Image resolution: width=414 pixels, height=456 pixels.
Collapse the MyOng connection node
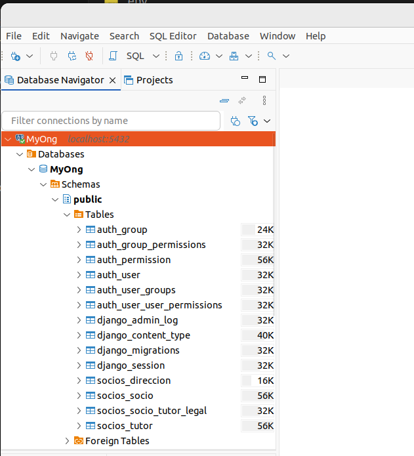point(8,139)
